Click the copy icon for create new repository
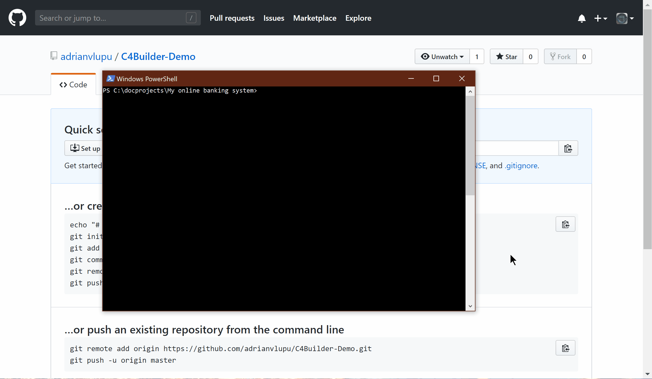The height and width of the screenshot is (379, 652). [x=565, y=224]
